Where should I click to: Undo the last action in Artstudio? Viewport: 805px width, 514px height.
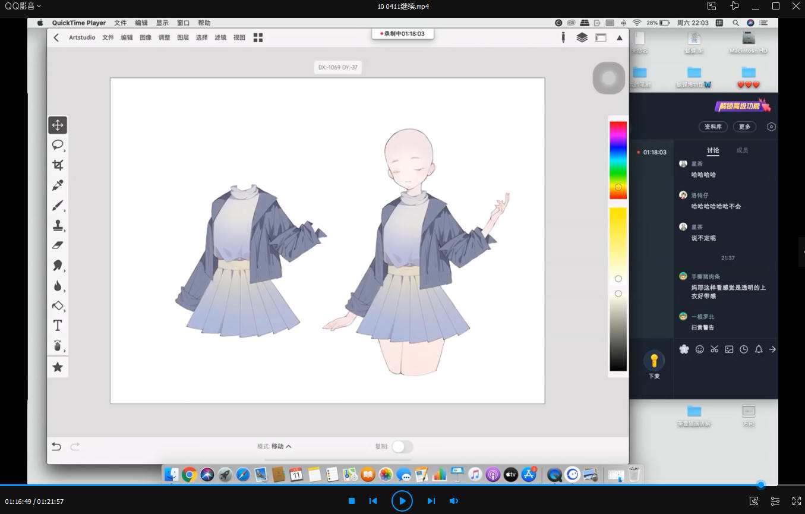click(56, 446)
